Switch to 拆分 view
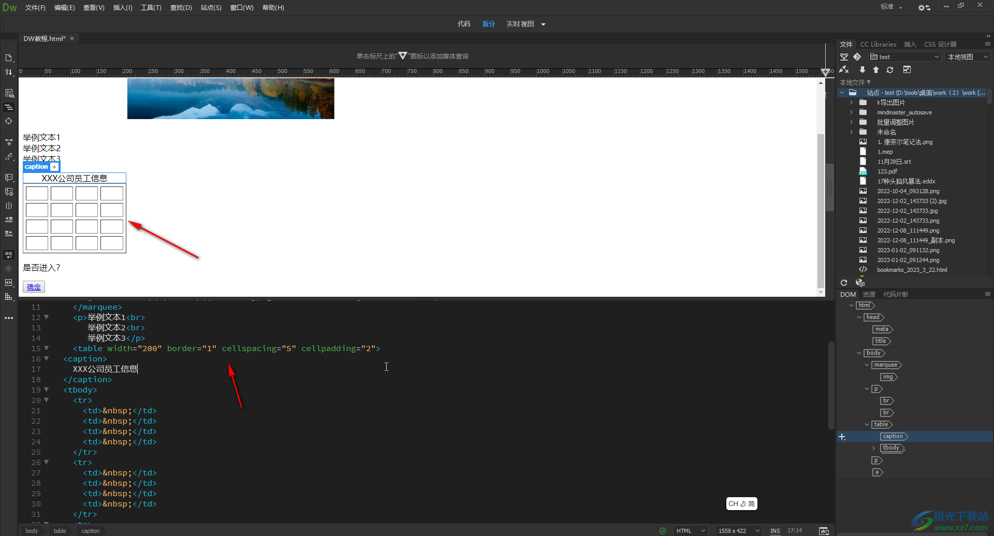The height and width of the screenshot is (536, 994). 489,24
